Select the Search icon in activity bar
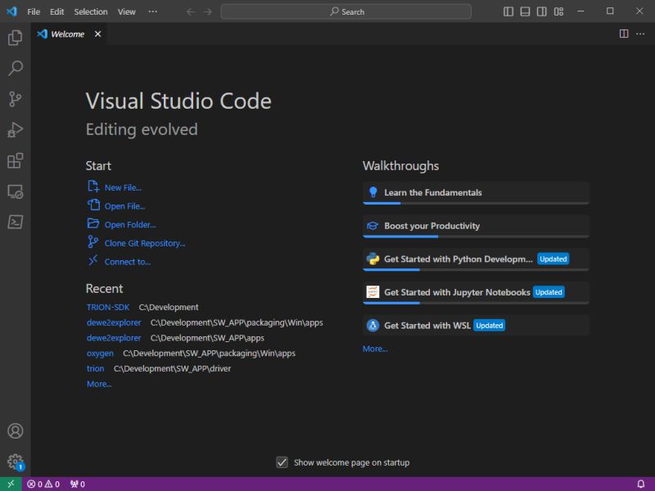 pos(15,69)
